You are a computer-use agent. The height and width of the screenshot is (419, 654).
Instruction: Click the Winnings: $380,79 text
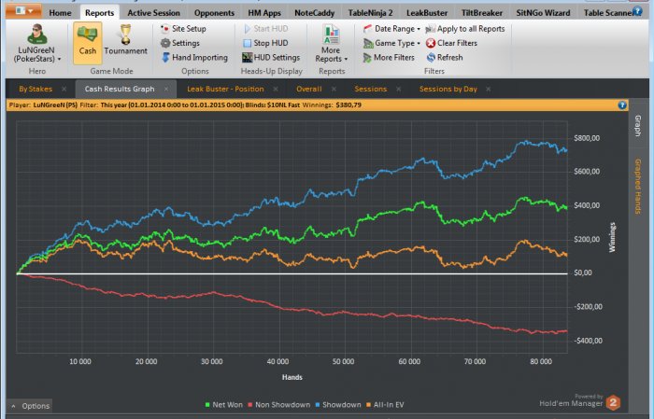[332, 105]
